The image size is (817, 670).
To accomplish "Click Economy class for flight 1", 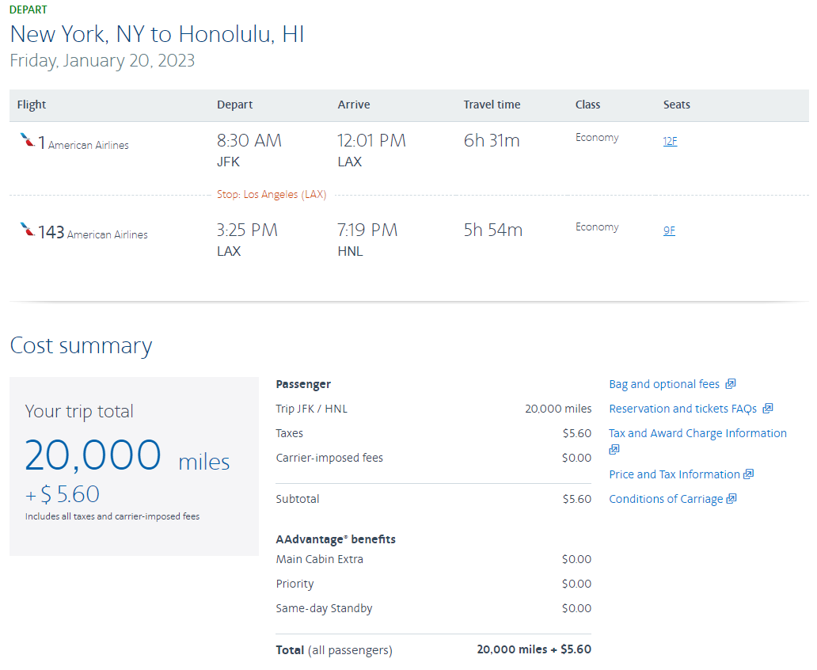I will (597, 138).
